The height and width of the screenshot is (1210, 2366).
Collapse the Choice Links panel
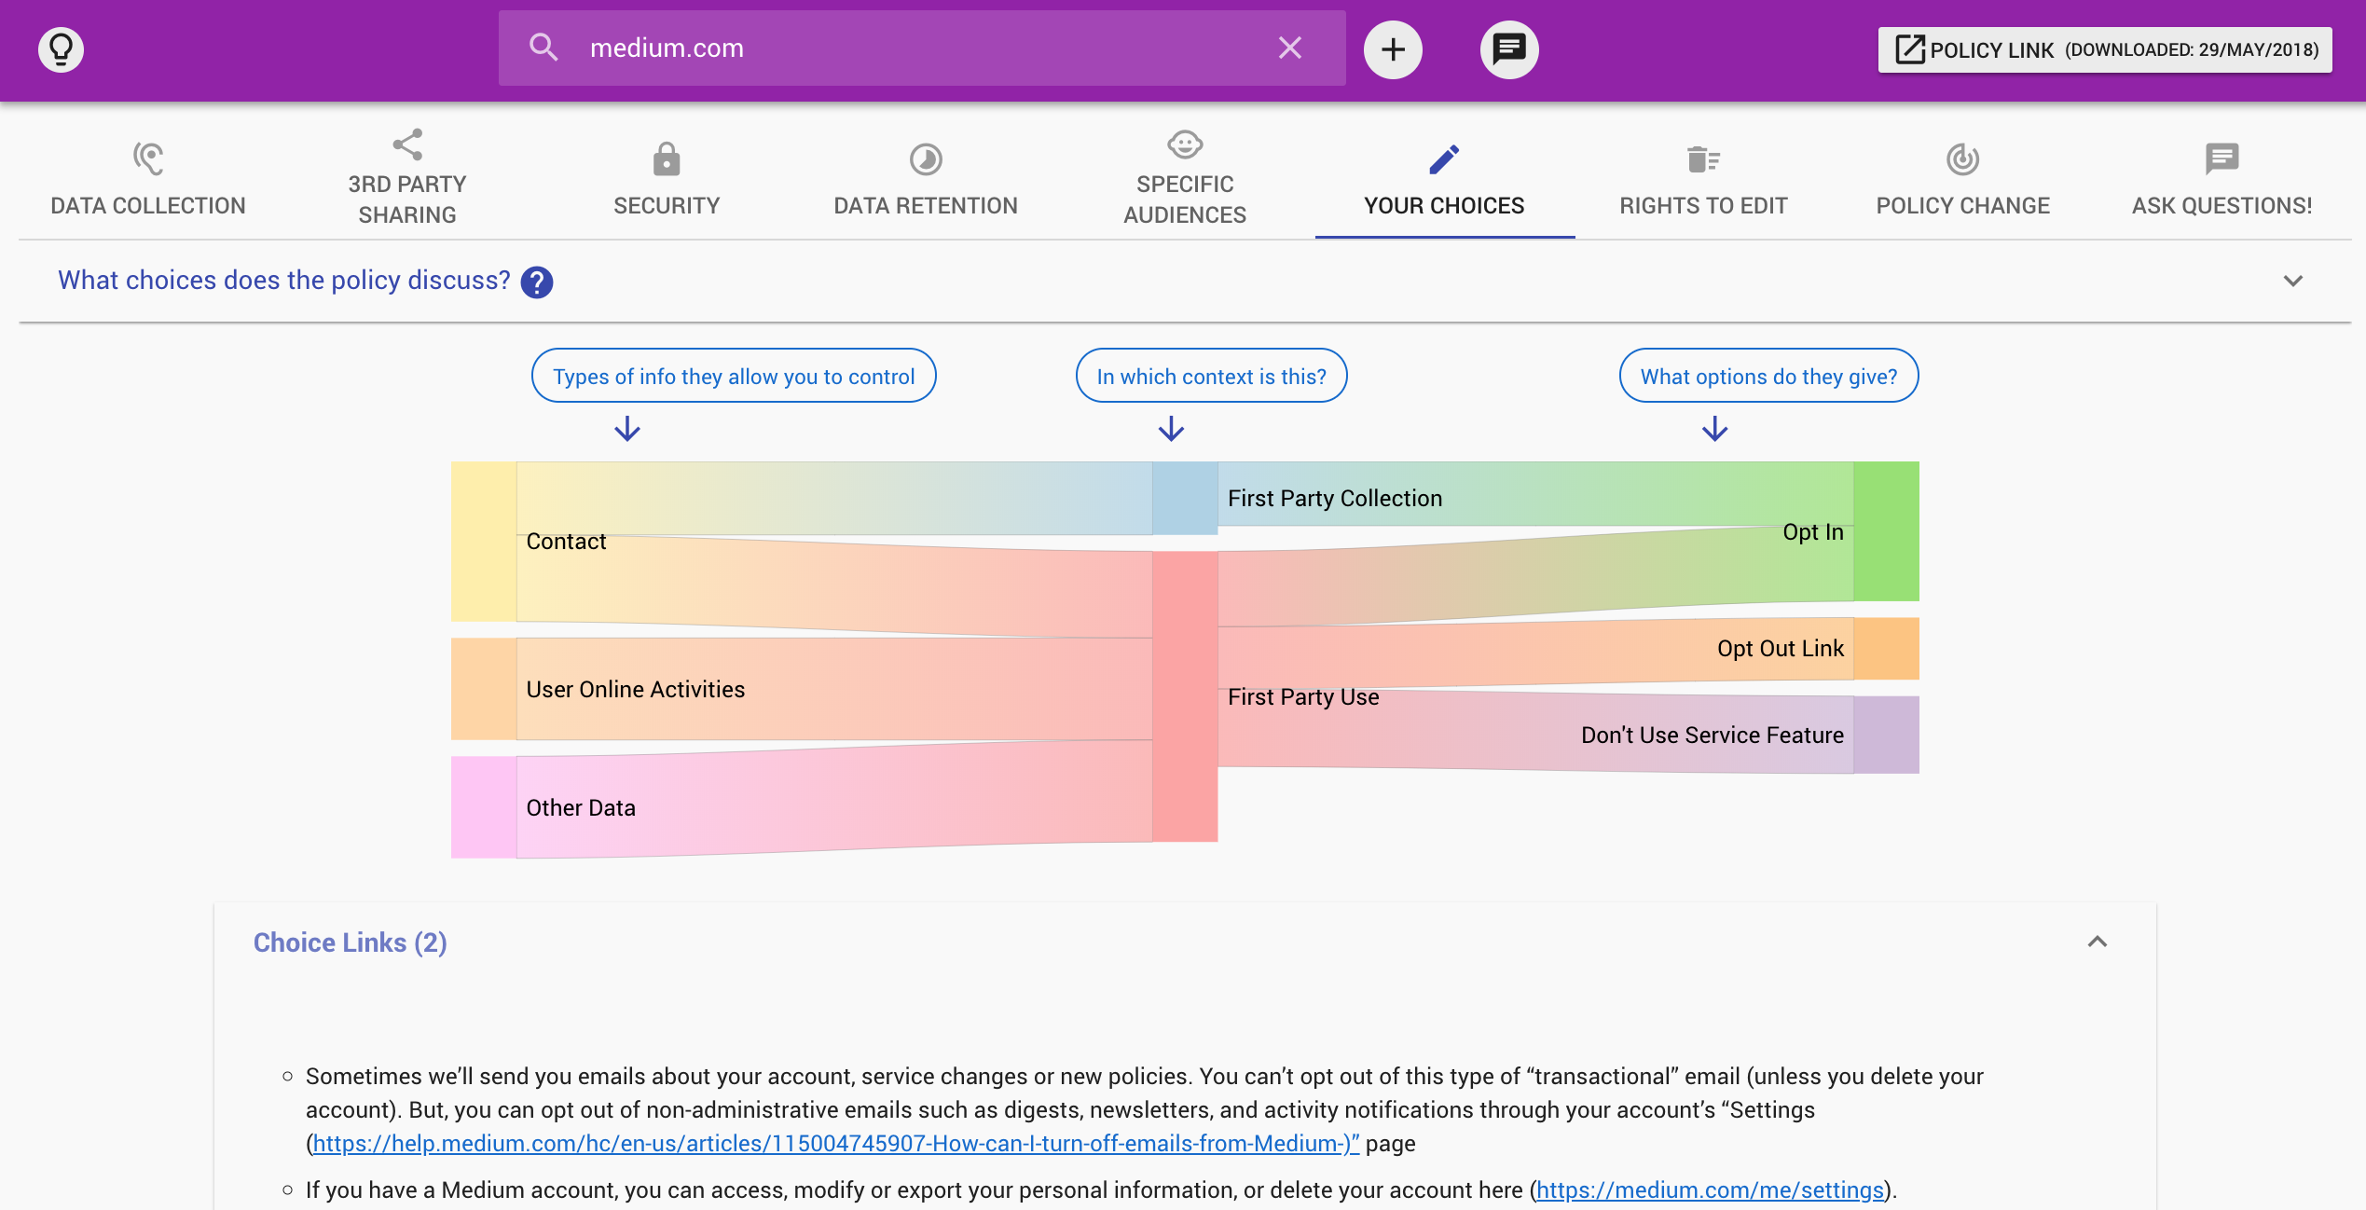pyautogui.click(x=2097, y=942)
